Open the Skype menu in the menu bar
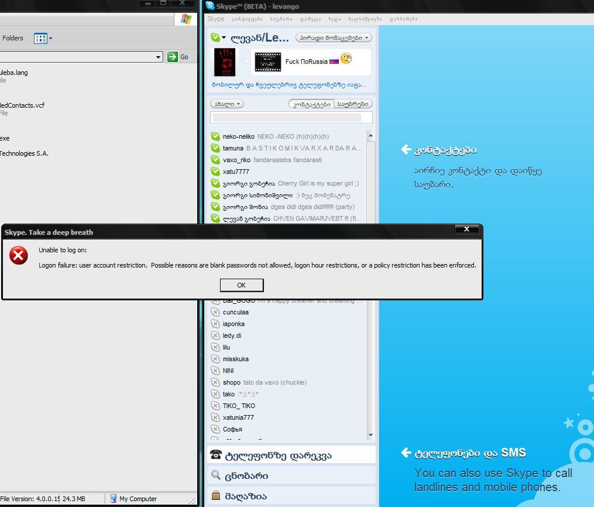This screenshot has height=507, width=594. tap(215, 19)
